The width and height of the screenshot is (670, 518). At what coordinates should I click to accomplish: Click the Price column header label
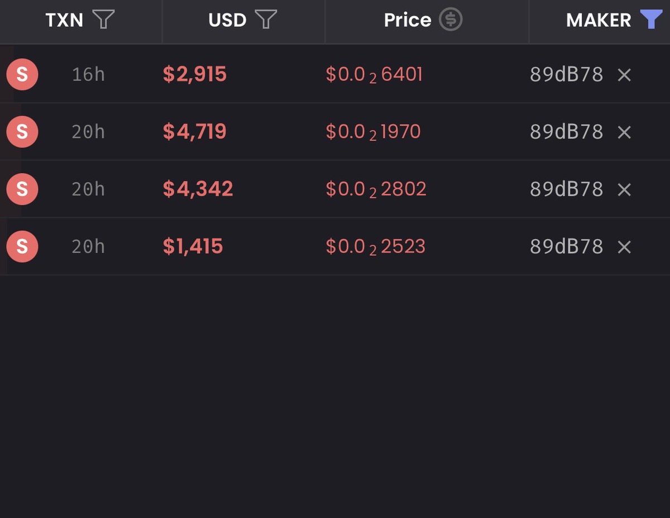[x=408, y=20]
